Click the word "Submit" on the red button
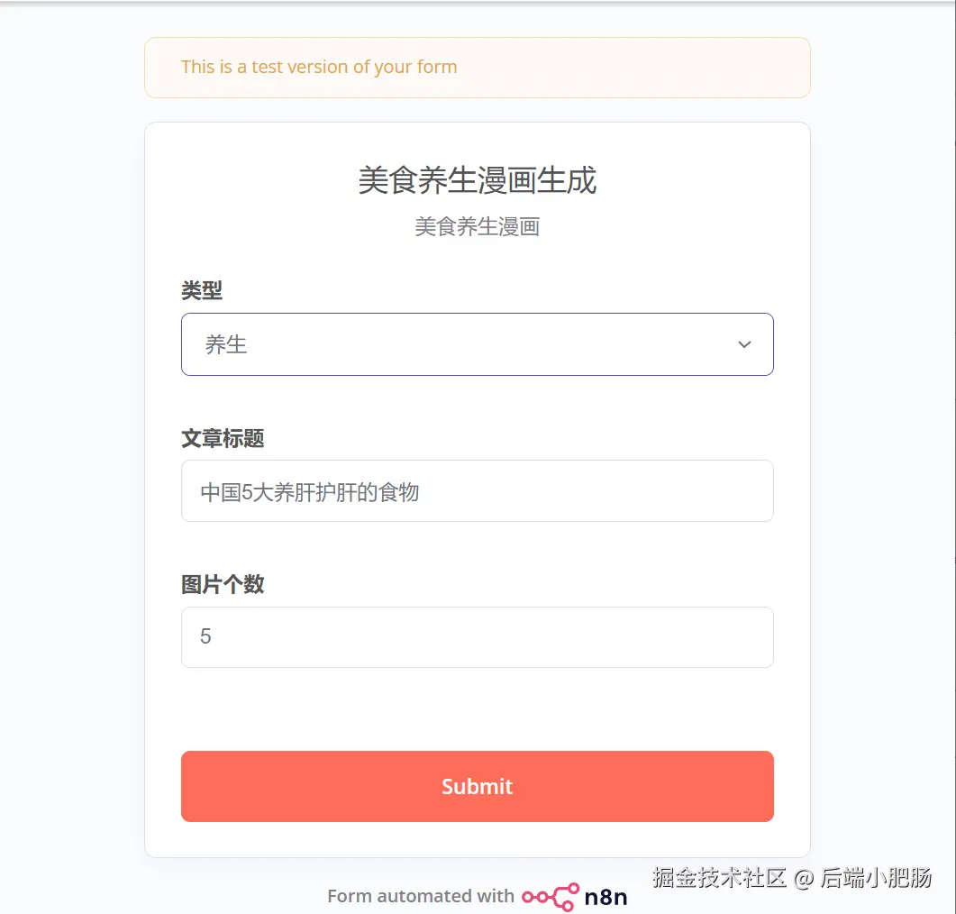 pos(477,786)
